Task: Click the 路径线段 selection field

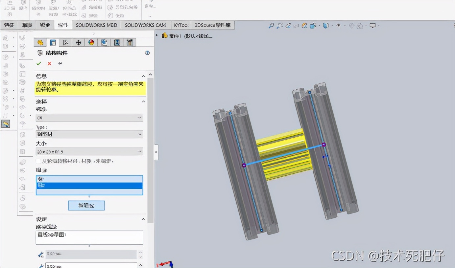Action: point(89,237)
